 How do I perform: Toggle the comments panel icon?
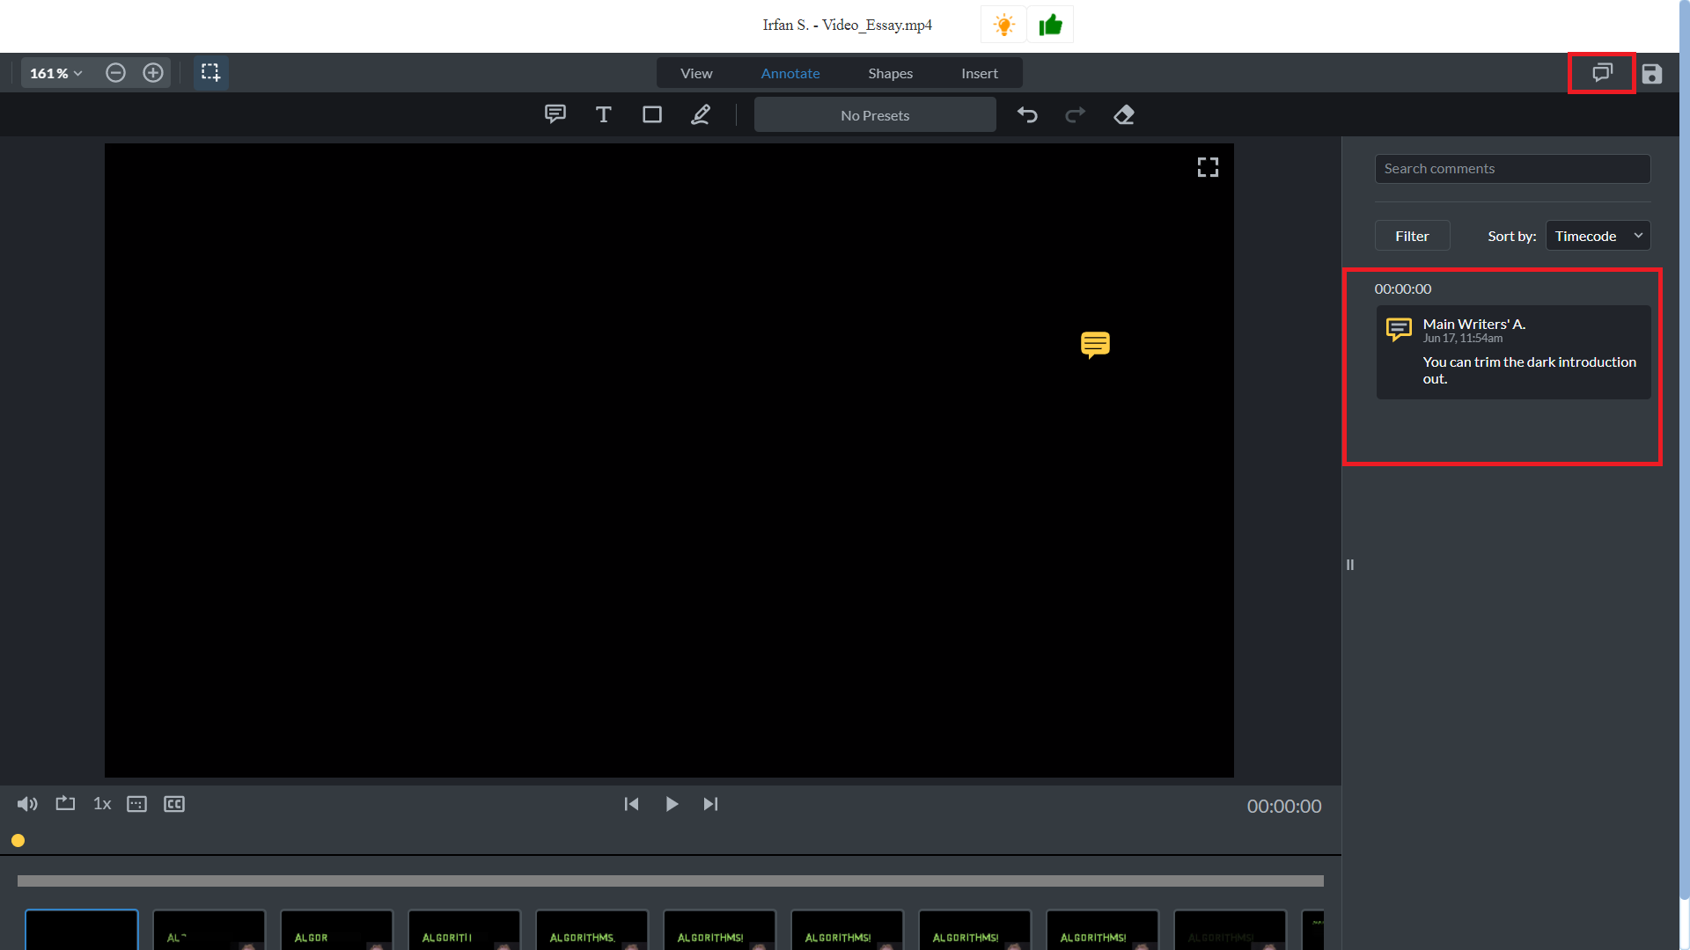[1602, 73]
